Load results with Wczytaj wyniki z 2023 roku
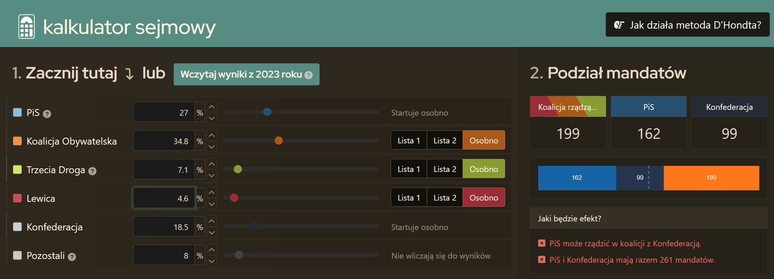 246,74
